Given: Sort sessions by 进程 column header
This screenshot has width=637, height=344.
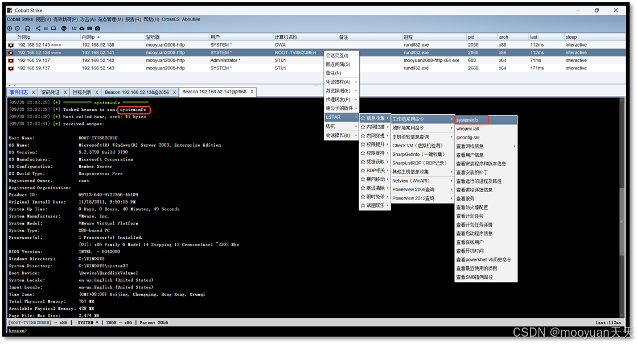Looking at the screenshot, I should (434, 37).
